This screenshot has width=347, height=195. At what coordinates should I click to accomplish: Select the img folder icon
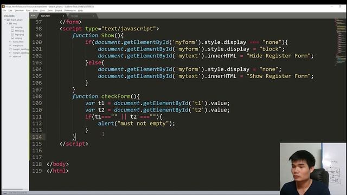click(x=10, y=23)
